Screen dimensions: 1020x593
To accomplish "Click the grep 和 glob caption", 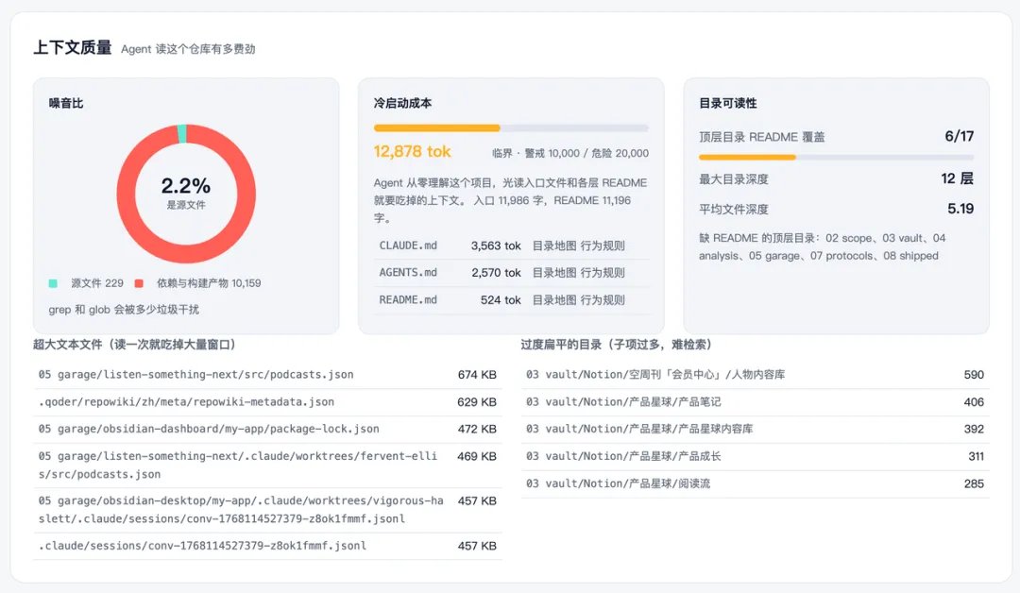I will pyautogui.click(x=124, y=310).
